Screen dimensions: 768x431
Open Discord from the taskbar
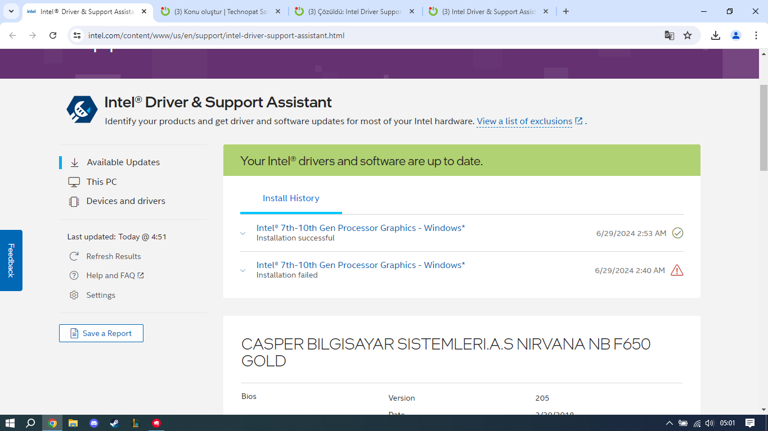(94, 423)
